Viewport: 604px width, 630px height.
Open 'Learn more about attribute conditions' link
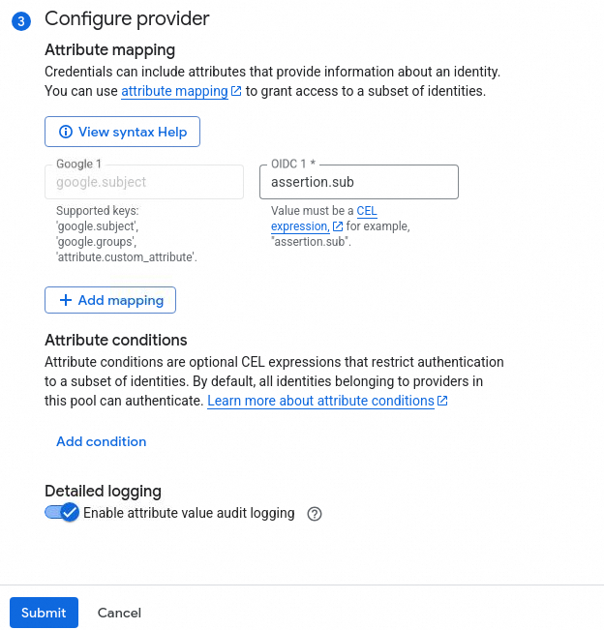pyautogui.click(x=320, y=401)
